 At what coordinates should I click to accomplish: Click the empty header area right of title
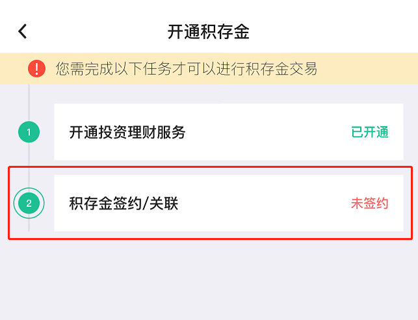(x=338, y=32)
